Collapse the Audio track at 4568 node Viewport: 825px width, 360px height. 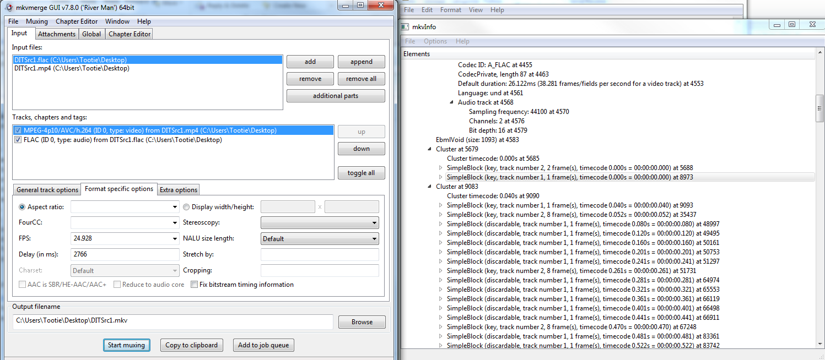click(452, 102)
